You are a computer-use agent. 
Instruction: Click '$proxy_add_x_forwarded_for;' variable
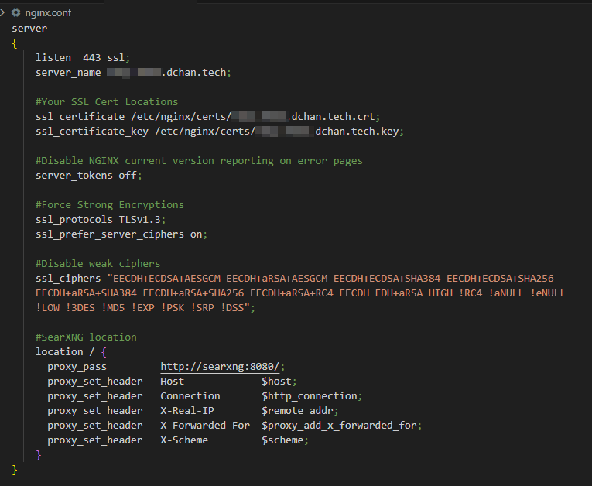coord(342,426)
